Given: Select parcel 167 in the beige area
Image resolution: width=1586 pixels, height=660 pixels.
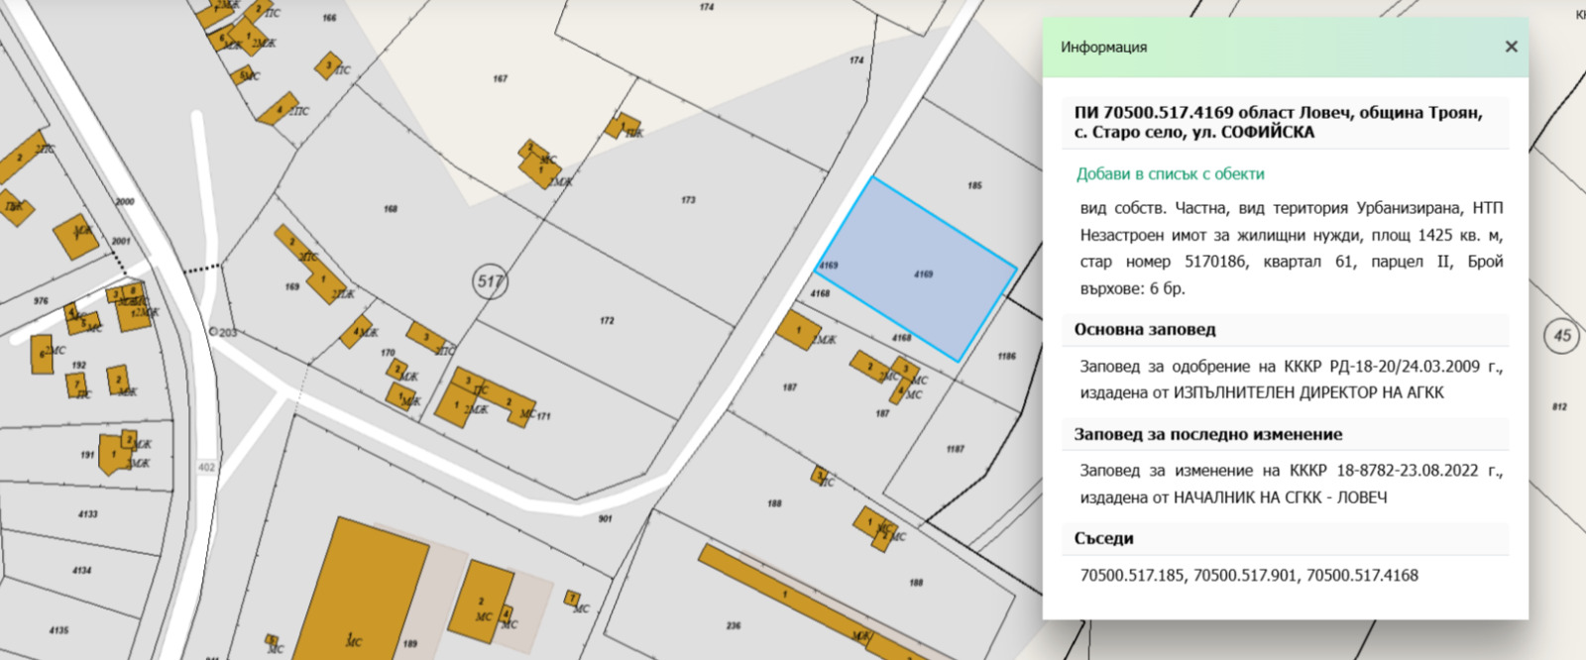Looking at the screenshot, I should pos(501,79).
